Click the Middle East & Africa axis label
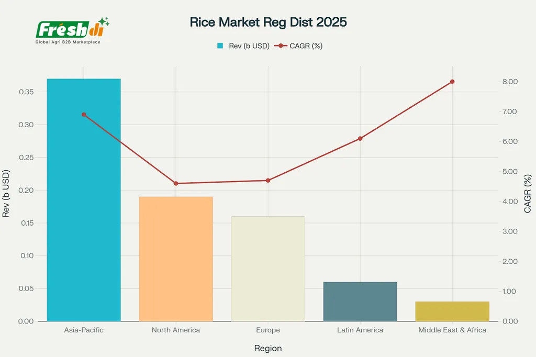 coord(452,330)
